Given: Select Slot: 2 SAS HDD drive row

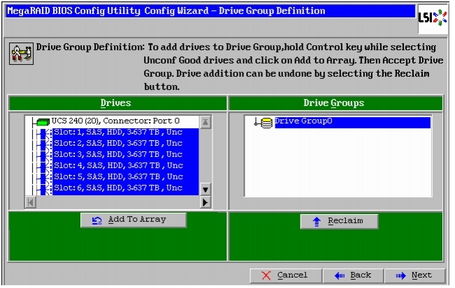Looking at the screenshot, I should 126,143.
